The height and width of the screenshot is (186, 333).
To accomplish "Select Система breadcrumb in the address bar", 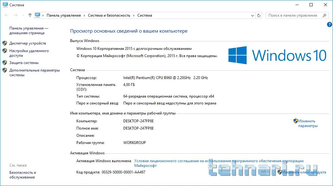I will [145, 15].
